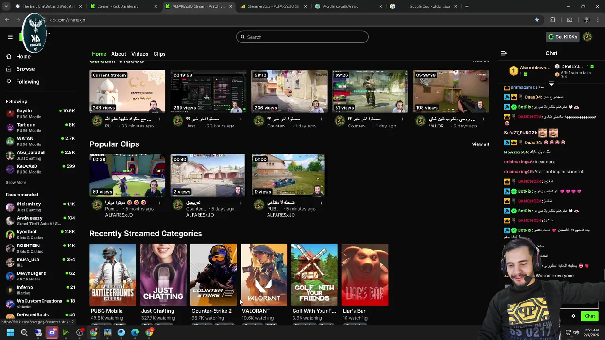Click browser back arrow button
605x340 pixels.
tap(7, 20)
